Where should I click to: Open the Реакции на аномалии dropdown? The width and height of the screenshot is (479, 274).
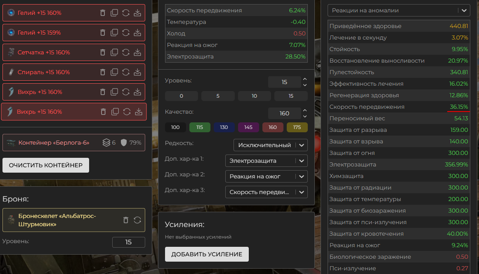399,10
